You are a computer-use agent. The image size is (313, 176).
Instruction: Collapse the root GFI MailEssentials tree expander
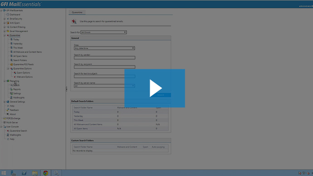[x=1, y=10]
